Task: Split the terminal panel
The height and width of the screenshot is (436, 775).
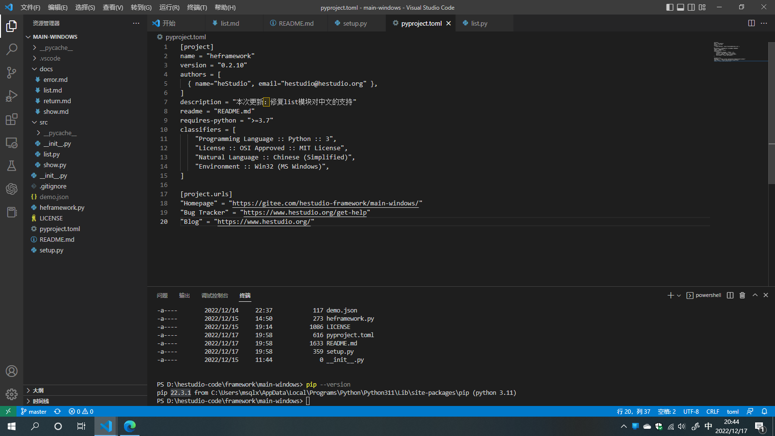Action: (730, 295)
